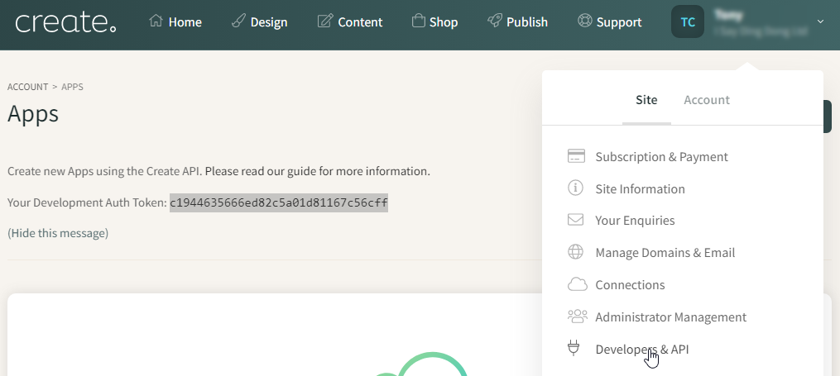Click the Home house icon
Image resolution: width=840 pixels, height=376 pixels.
(156, 21)
